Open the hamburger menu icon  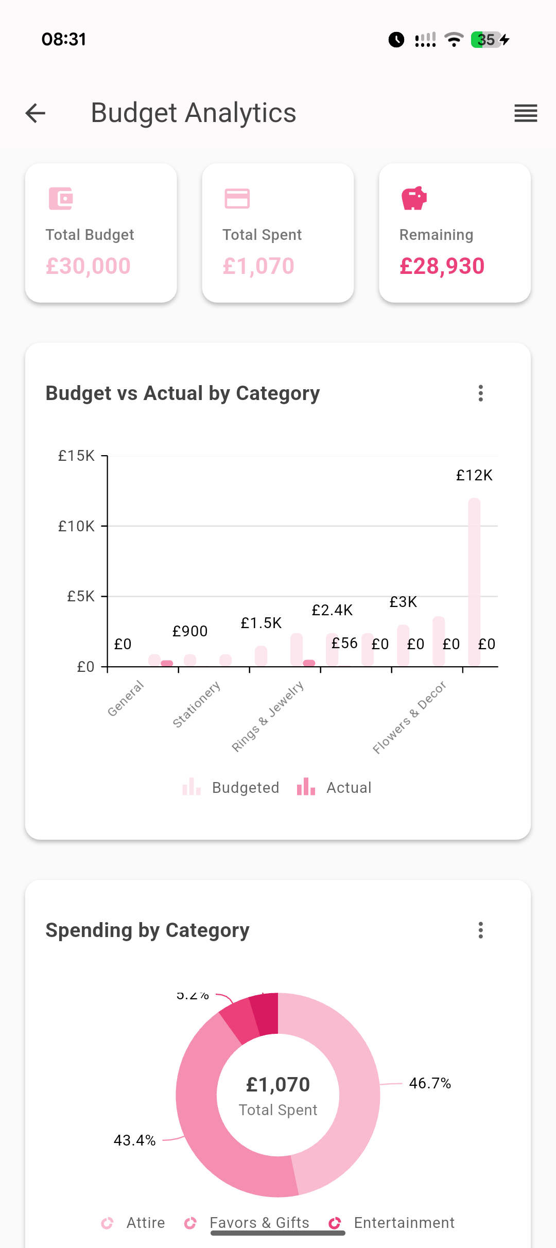point(526,113)
